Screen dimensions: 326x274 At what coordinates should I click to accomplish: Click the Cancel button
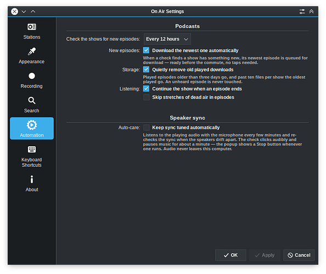299,255
